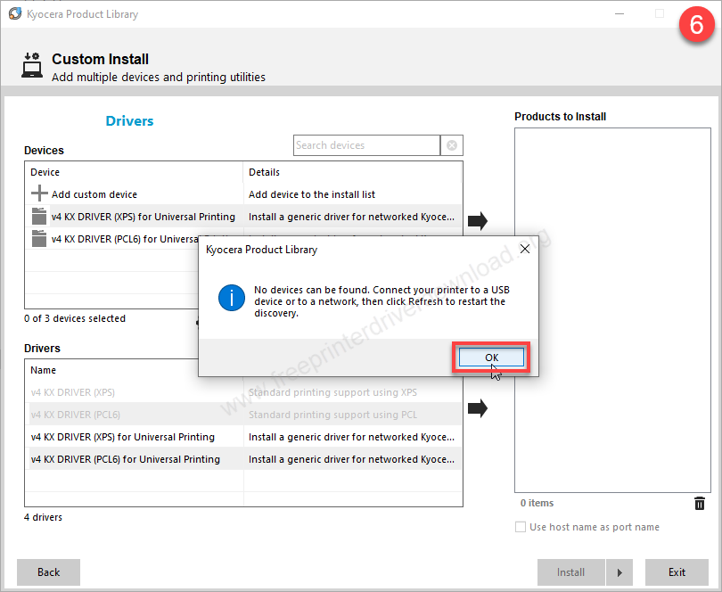Click OK in the no devices dialog

tap(491, 358)
